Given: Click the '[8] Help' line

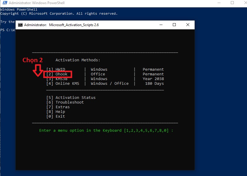Looking at the screenshot, I should (x=56, y=112).
